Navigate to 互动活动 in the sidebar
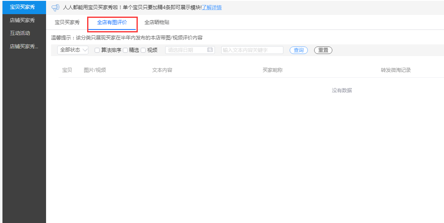Viewport: 444px width, 223px height. (20, 33)
